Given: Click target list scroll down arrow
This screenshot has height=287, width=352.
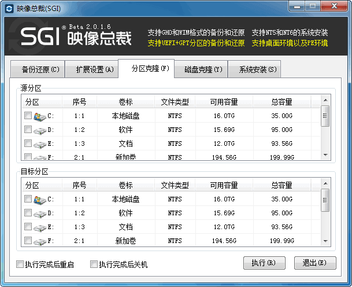Looking at the screenshot, I should click(x=325, y=241).
